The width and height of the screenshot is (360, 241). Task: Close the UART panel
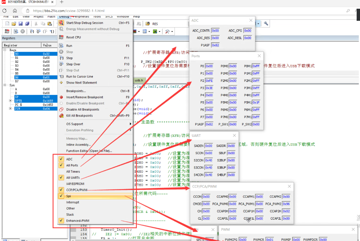[x=235, y=135]
